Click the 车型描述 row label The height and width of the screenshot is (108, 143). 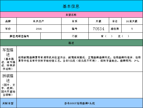(8, 59)
